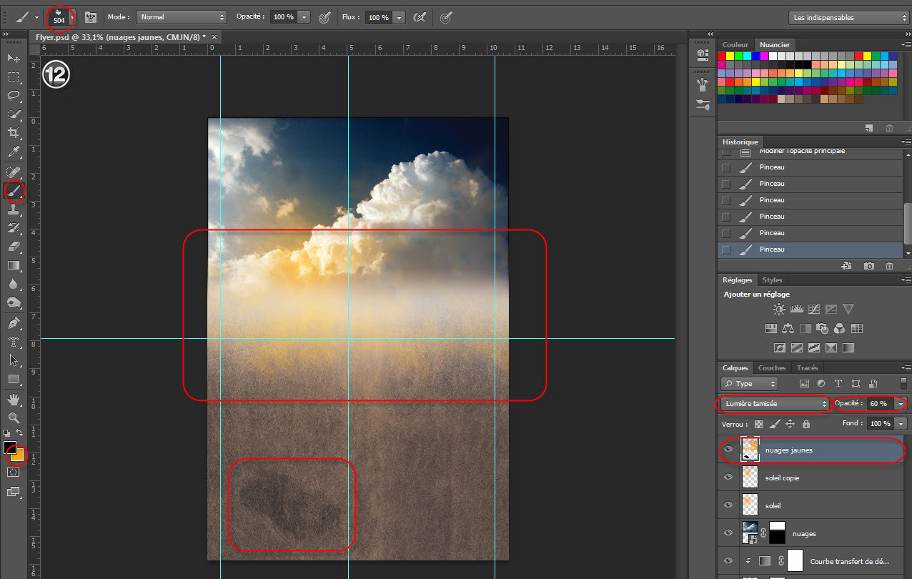The width and height of the screenshot is (912, 579).
Task: Hide the soleil layer
Action: 728,505
